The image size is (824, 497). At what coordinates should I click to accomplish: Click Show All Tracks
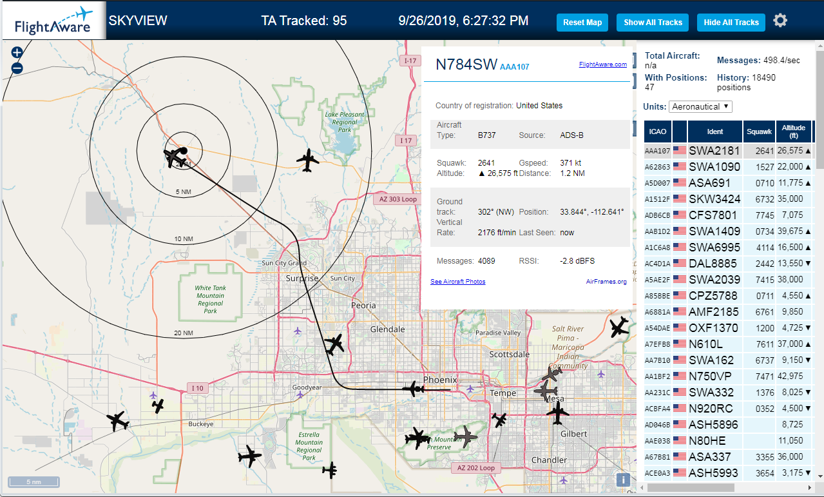[653, 23]
